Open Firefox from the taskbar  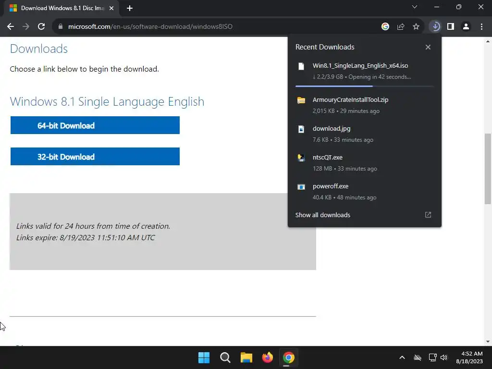(267, 357)
